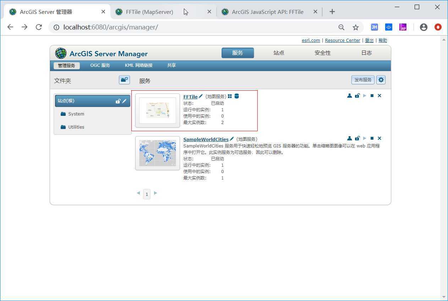Go to previous page arrow in pagination
This screenshot has height=301, width=448.
[138, 193]
